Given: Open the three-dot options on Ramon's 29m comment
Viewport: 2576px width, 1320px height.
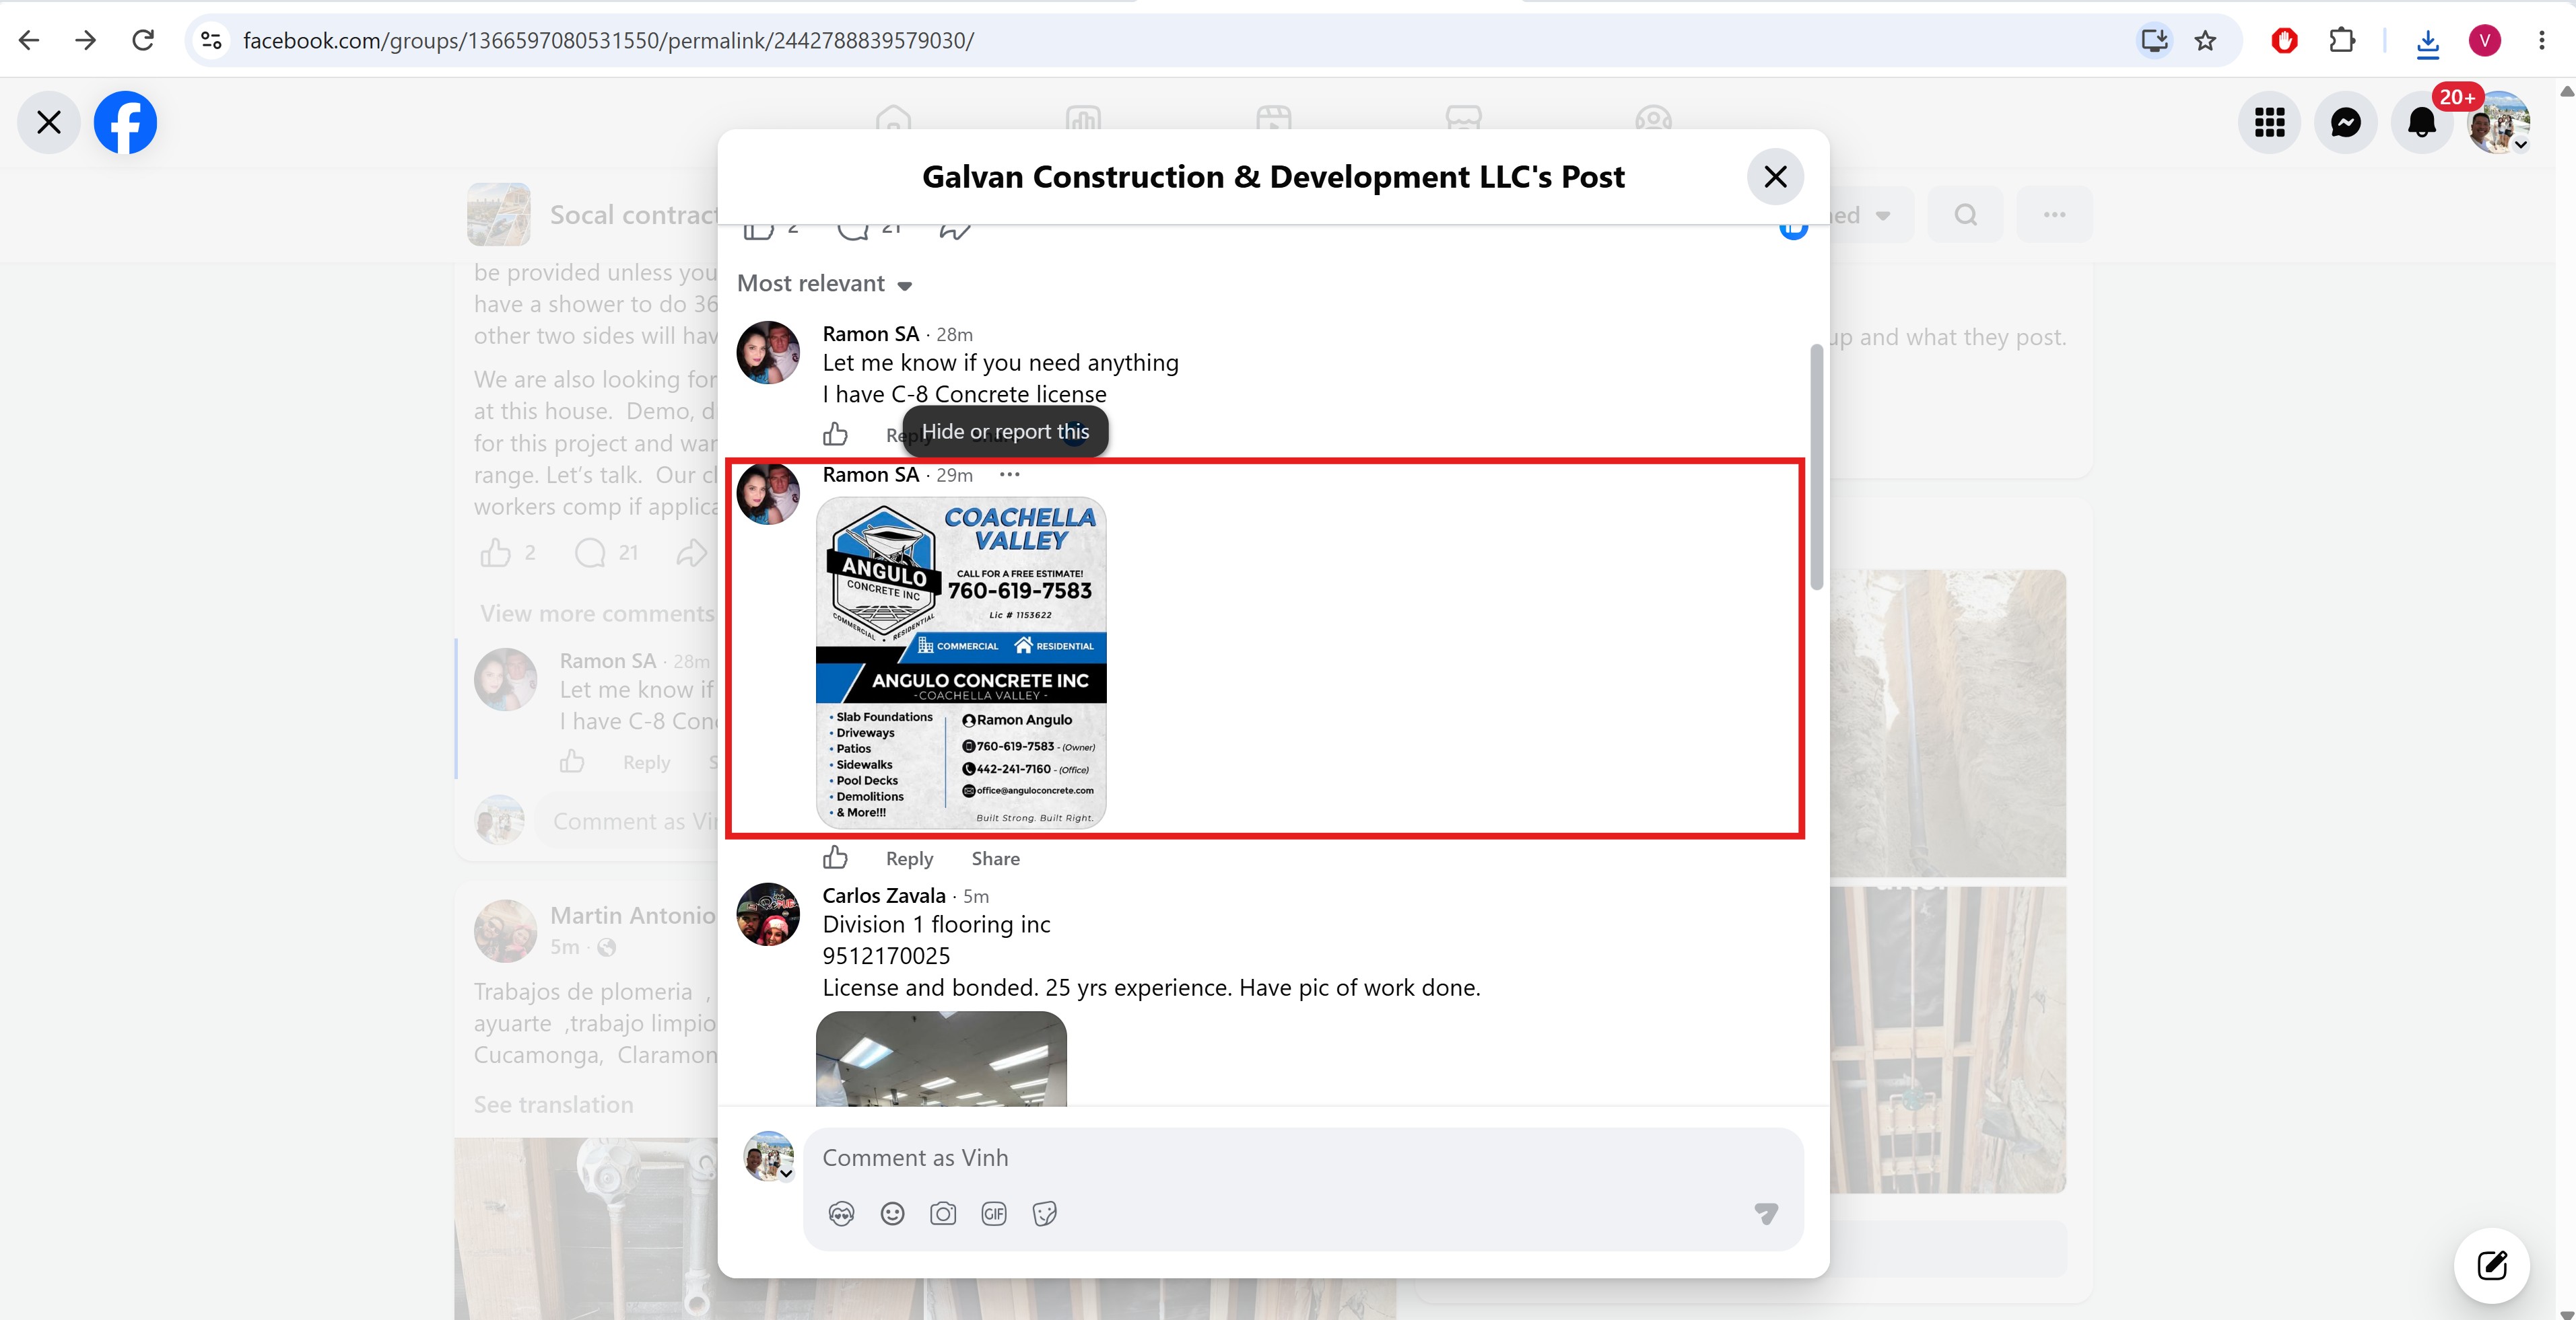Looking at the screenshot, I should tap(1010, 474).
